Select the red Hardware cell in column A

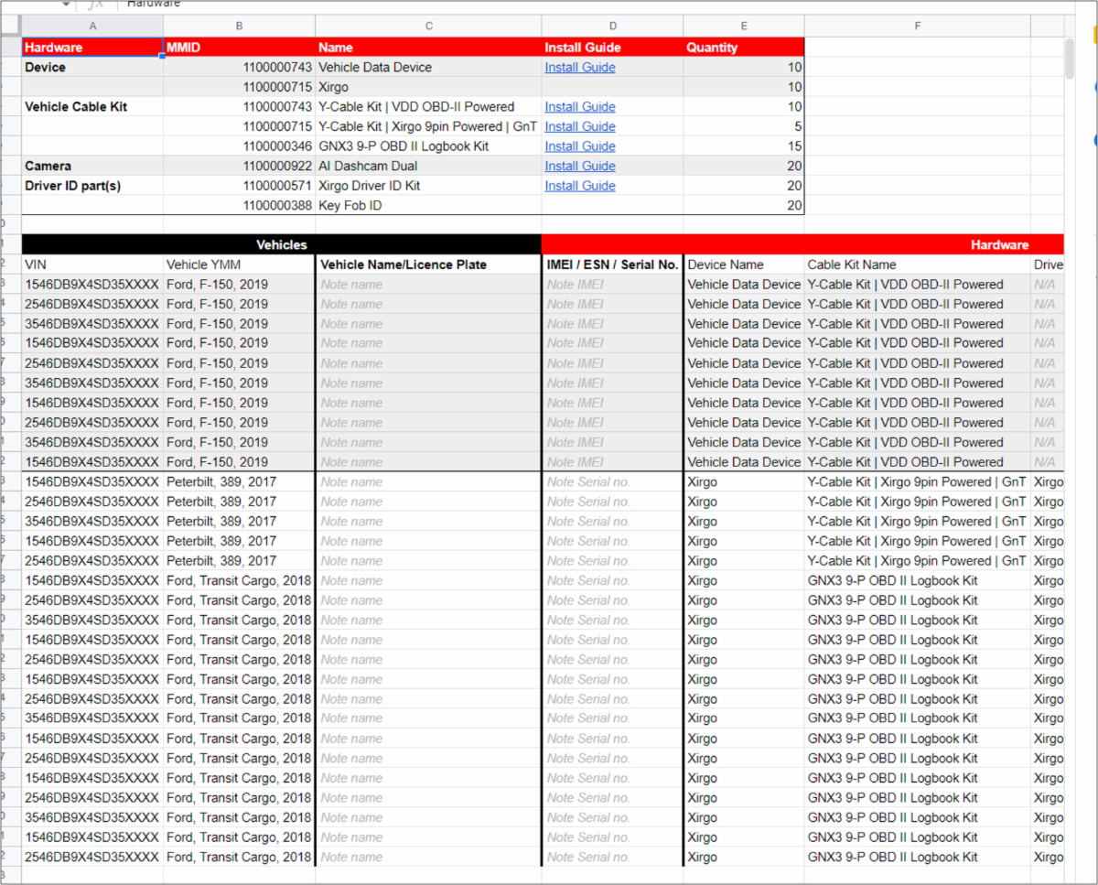point(92,48)
